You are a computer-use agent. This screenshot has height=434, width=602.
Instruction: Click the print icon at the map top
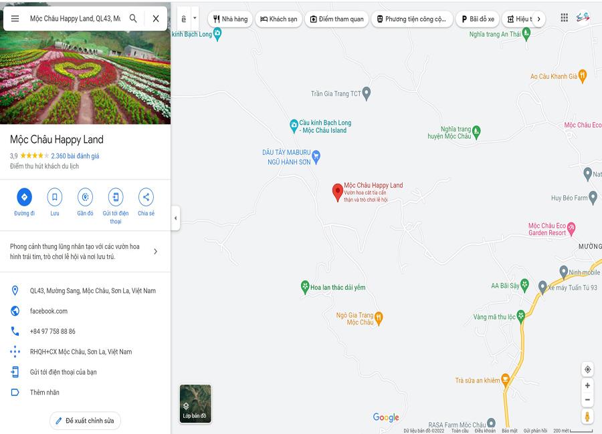(184, 19)
